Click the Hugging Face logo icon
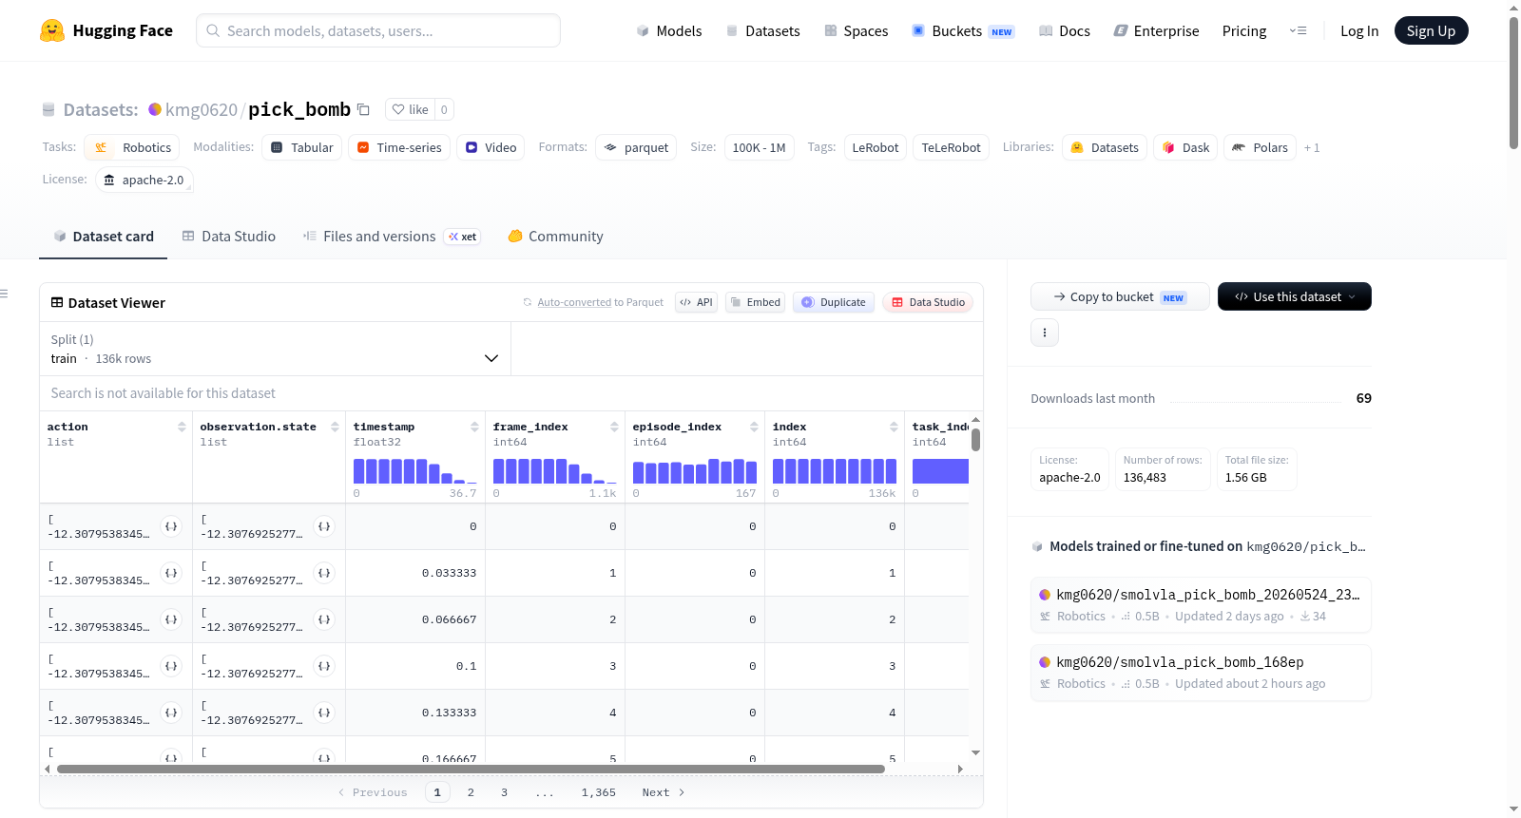The width and height of the screenshot is (1521, 818). [52, 30]
